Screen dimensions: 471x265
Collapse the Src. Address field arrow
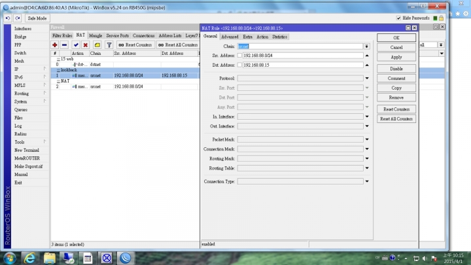coord(367,56)
